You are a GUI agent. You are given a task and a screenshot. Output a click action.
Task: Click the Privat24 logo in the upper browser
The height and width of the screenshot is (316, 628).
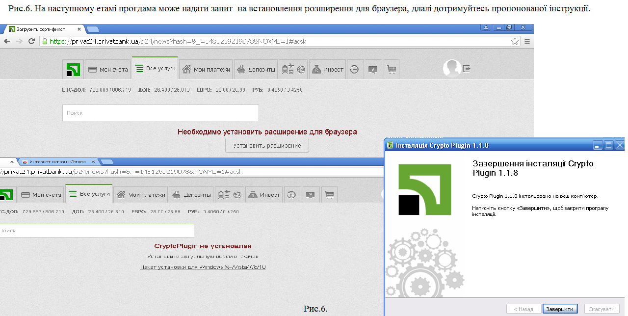tap(73, 69)
